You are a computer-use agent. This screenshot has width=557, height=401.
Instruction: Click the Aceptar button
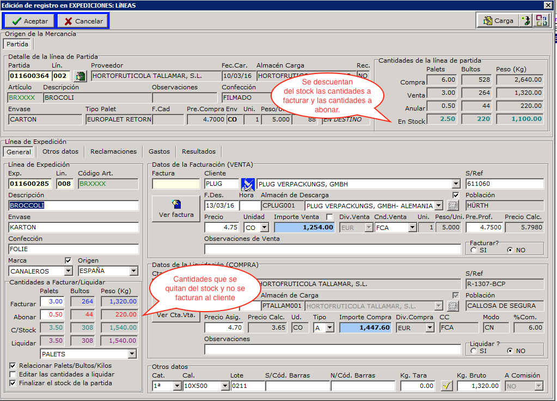point(30,21)
